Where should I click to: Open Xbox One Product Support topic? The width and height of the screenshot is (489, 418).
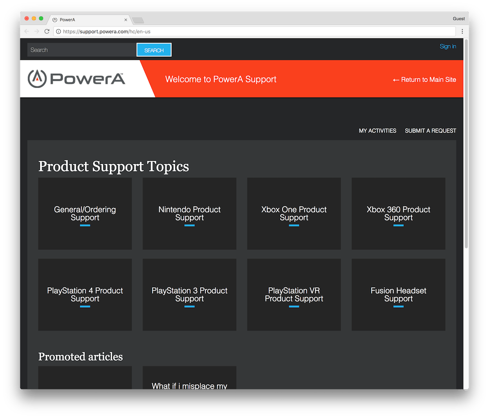(x=294, y=213)
